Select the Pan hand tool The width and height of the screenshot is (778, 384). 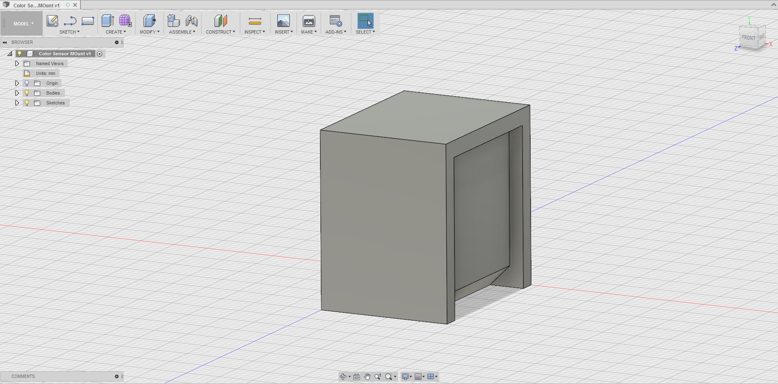[367, 377]
